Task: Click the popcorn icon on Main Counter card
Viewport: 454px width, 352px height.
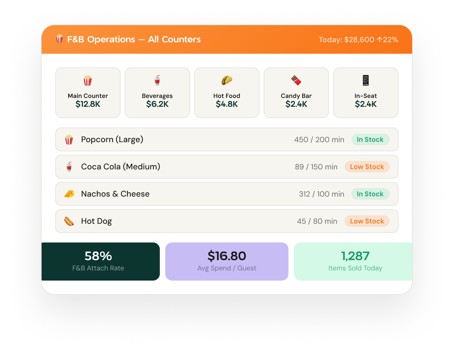Action: coord(88,81)
